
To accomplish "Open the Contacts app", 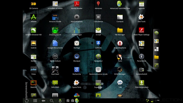I will (120, 18).
